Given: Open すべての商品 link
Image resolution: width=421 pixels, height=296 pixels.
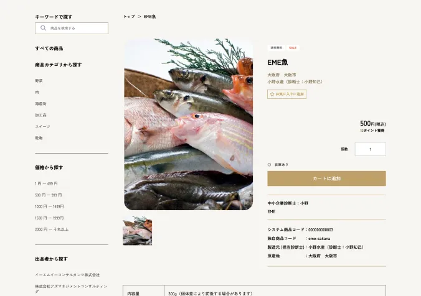Looking at the screenshot, I should tap(49, 49).
